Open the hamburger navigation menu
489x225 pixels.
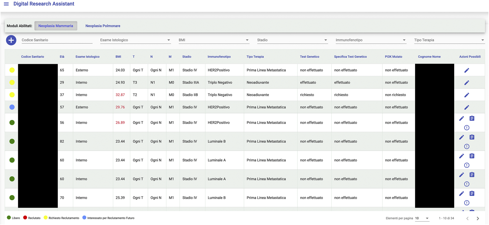[6, 4]
